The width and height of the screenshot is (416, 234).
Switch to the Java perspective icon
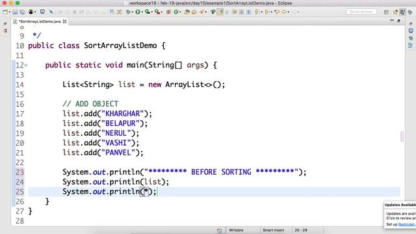[402, 12]
